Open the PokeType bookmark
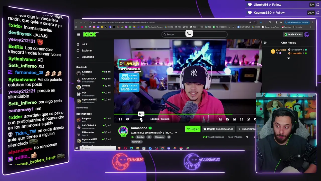This screenshot has width=321, height=181. pos(286,27)
